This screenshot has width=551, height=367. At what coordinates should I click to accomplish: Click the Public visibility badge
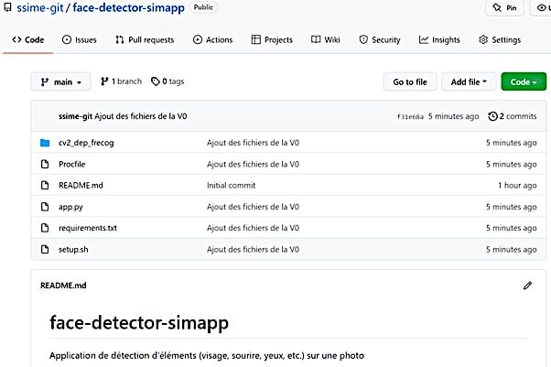pos(203,7)
